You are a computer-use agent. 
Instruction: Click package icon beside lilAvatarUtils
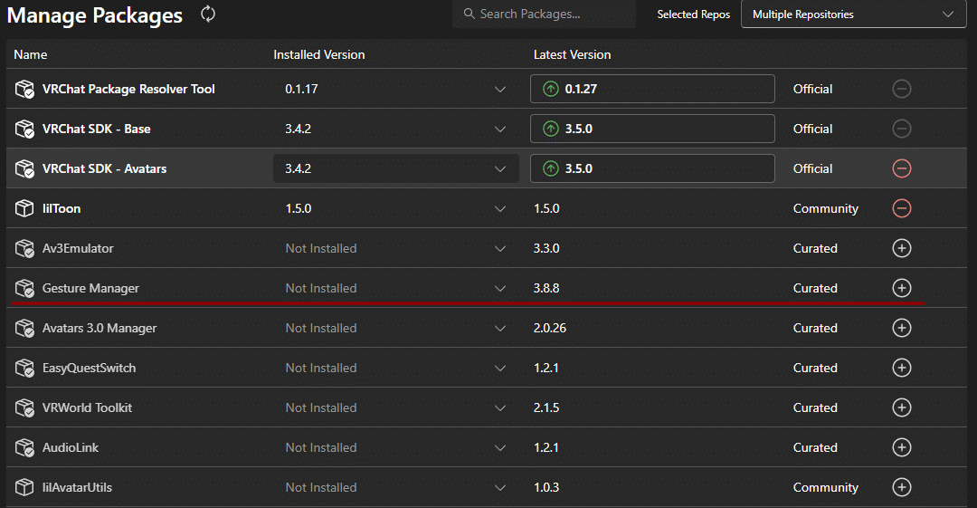[24, 487]
